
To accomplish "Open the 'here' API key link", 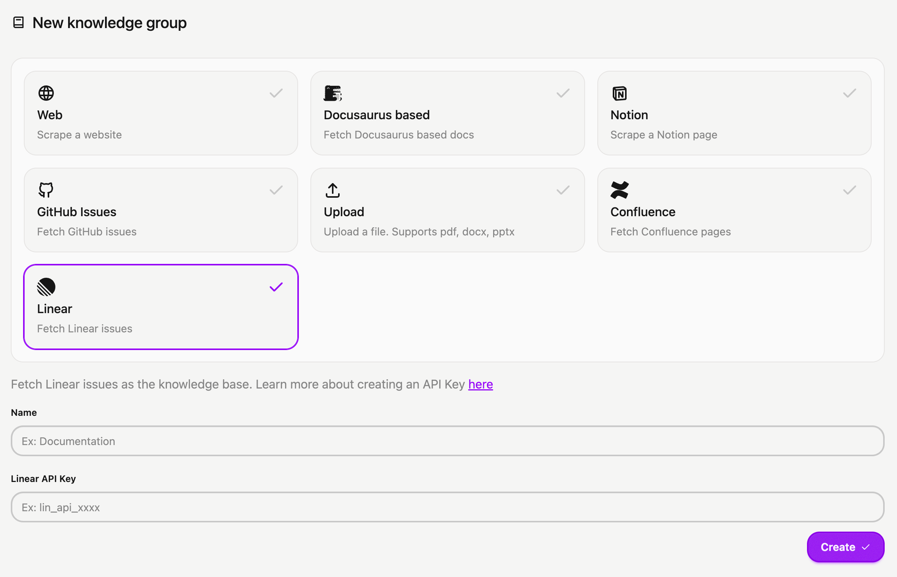I will tap(480, 384).
